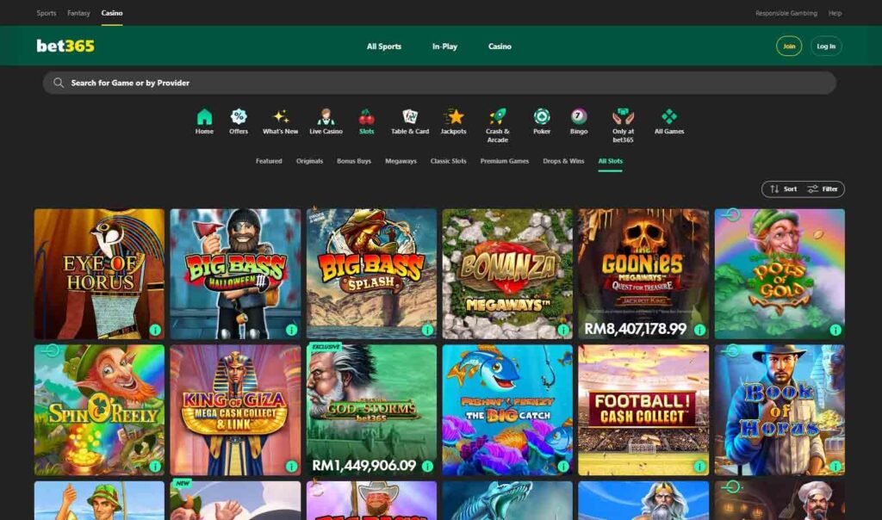Viewport: 882px width, 520px height.
Task: Show info for Big Bass Halloween game
Action: click(291, 330)
